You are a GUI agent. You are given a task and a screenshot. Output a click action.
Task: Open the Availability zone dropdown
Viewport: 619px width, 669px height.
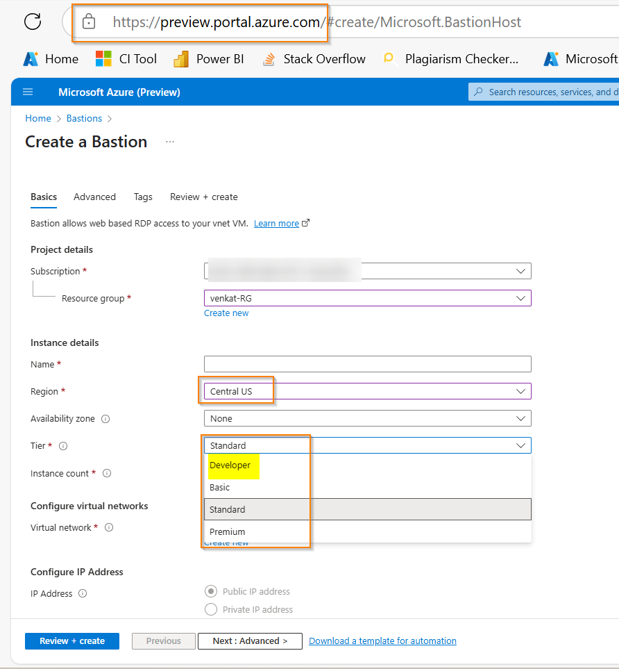(368, 418)
